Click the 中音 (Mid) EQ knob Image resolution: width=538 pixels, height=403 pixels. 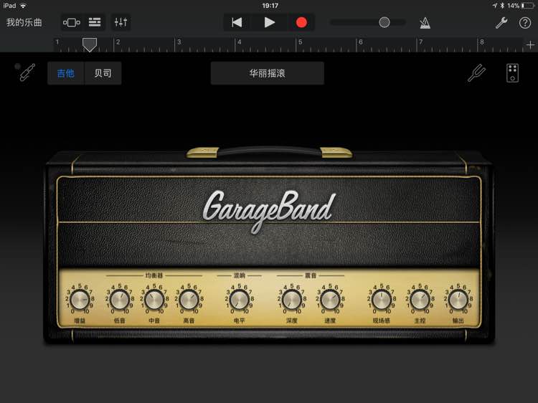tap(154, 300)
